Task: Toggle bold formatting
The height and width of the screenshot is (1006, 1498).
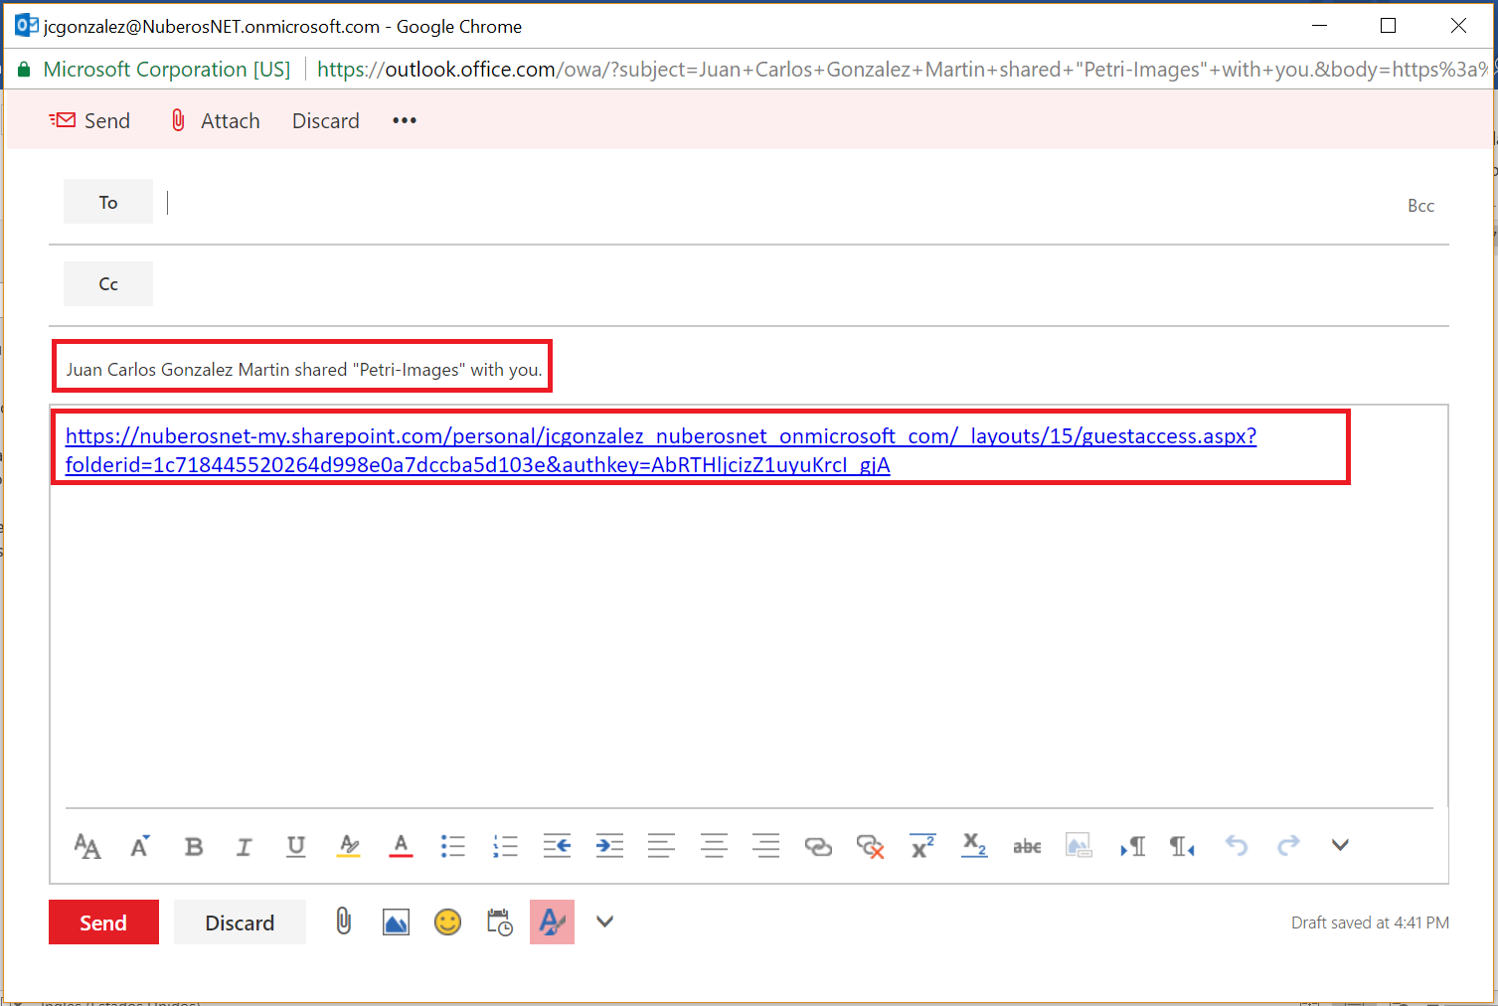Action: pos(193,846)
